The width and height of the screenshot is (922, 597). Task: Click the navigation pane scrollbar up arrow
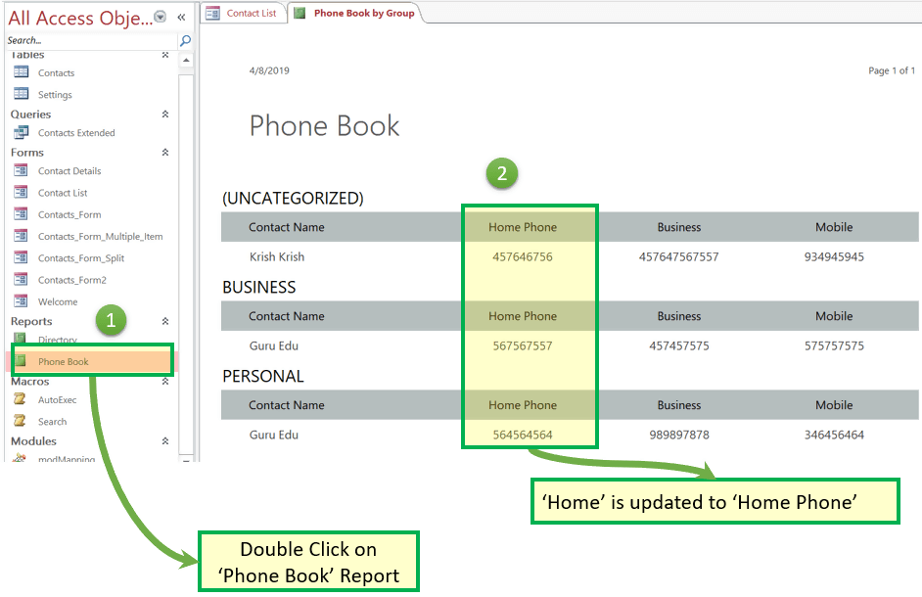pyautogui.click(x=186, y=60)
